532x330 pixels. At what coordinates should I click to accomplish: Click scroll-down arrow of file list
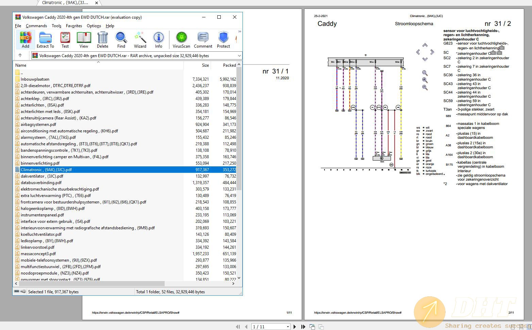pyautogui.click(x=239, y=278)
